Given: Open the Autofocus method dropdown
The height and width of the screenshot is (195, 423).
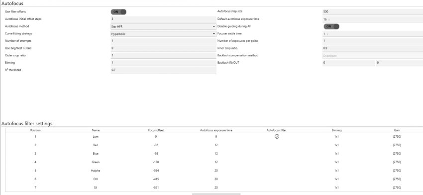Looking at the screenshot, I should coord(163,26).
